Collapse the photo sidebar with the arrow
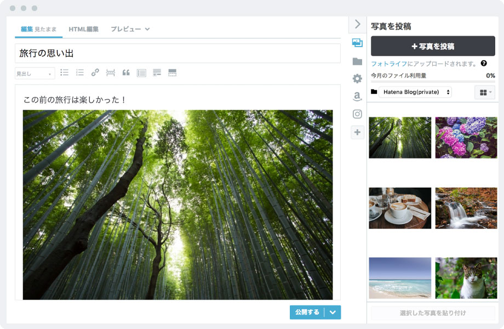Screen dimensions: 504x329 pos(357,24)
